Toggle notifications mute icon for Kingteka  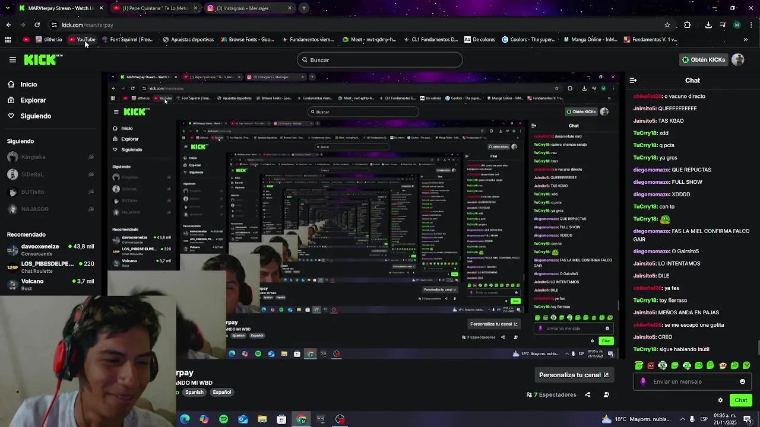pyautogui.click(x=91, y=157)
